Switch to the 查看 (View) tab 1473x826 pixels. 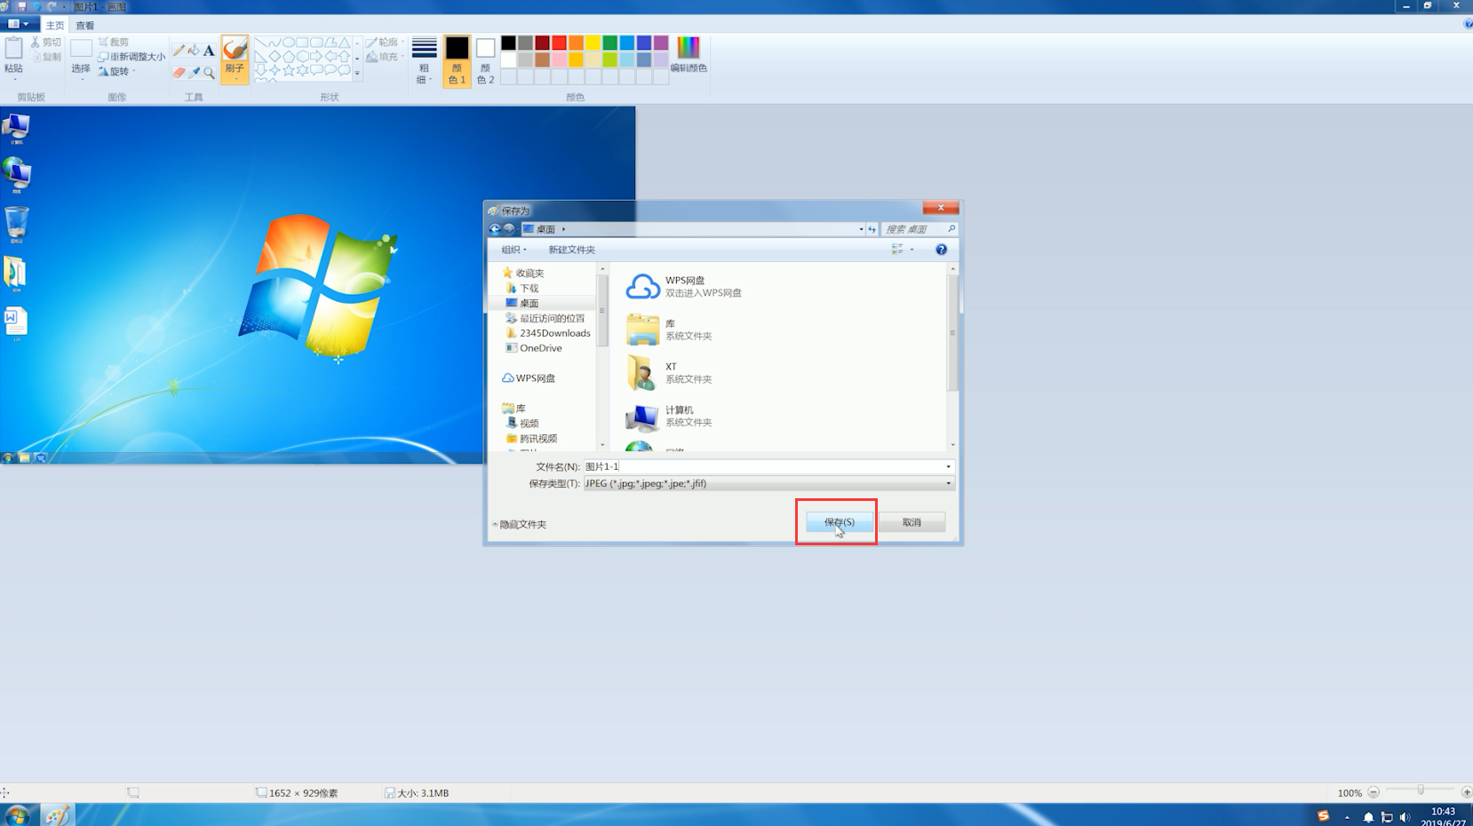(x=85, y=26)
